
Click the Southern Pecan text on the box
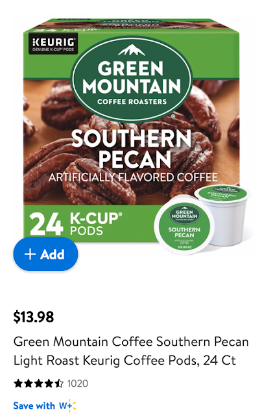132,149
